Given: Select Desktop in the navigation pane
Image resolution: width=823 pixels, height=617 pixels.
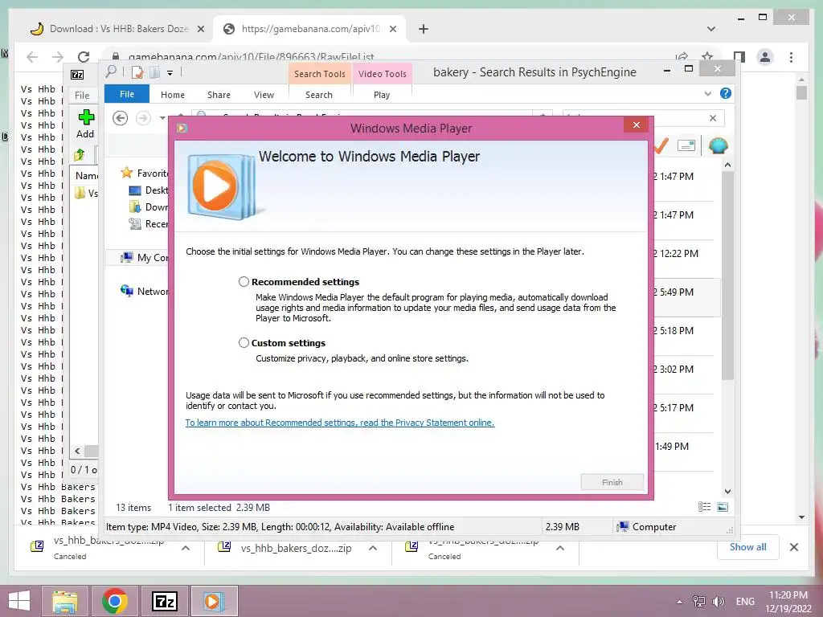Looking at the screenshot, I should pyautogui.click(x=149, y=190).
